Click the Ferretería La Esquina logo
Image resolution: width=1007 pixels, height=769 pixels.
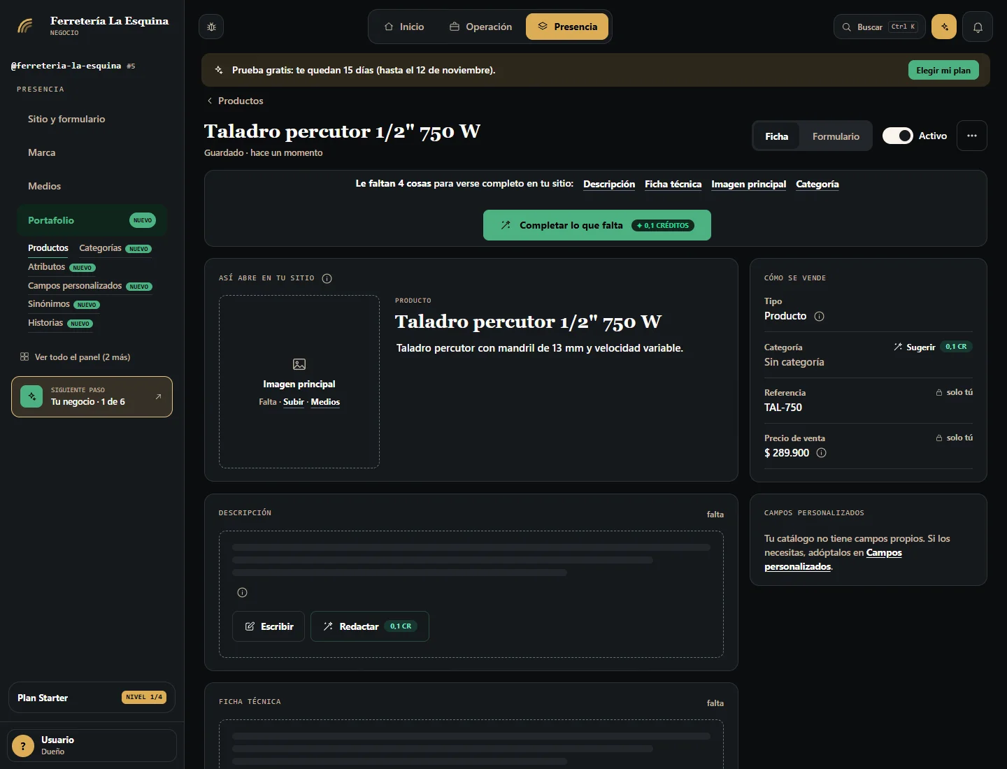(x=25, y=26)
